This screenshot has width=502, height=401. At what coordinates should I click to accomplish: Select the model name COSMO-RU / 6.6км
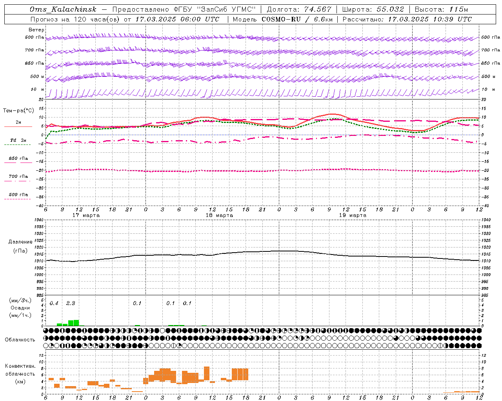[297, 19]
